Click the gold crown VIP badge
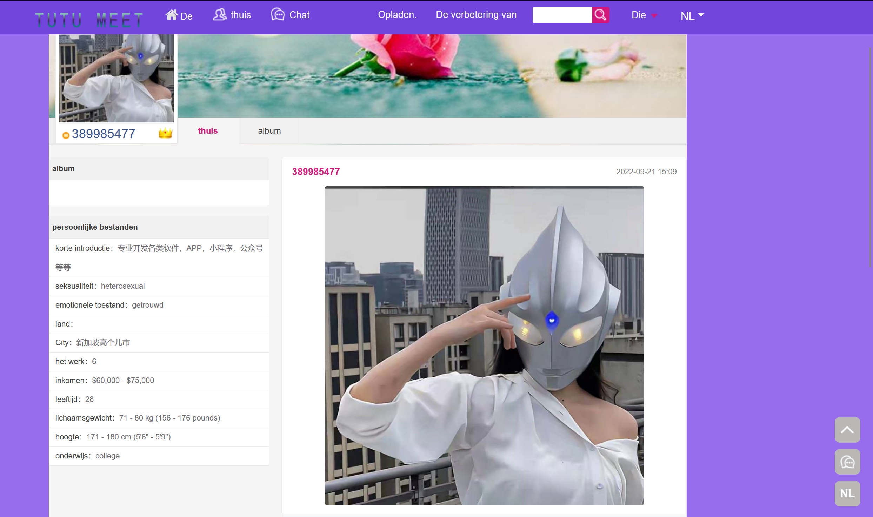 coord(165,133)
